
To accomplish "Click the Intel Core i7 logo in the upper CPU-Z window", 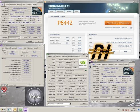I will point(37,11).
